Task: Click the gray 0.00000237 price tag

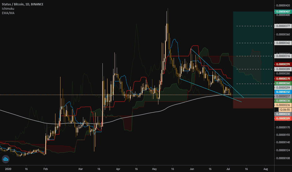Action: coord(283,96)
